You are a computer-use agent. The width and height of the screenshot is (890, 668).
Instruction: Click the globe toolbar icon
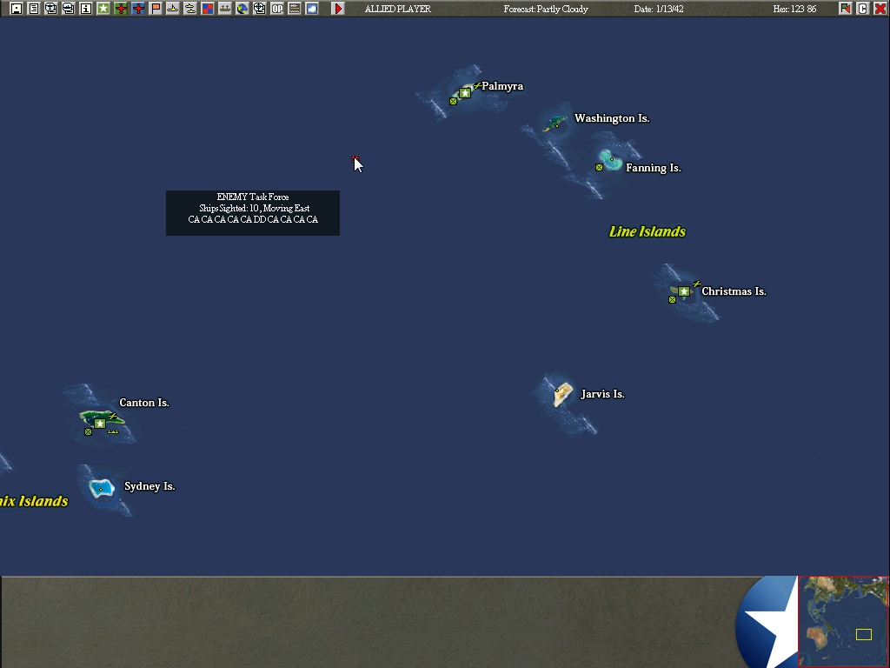point(242,9)
